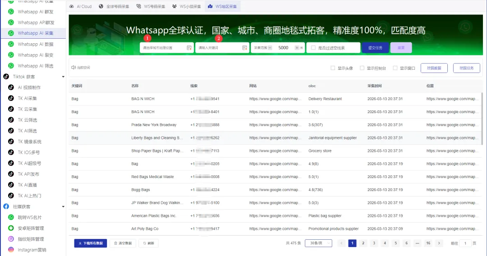Click cloud icon on AI Cloud tab
This screenshot has height=256, width=487.
click(x=72, y=6)
